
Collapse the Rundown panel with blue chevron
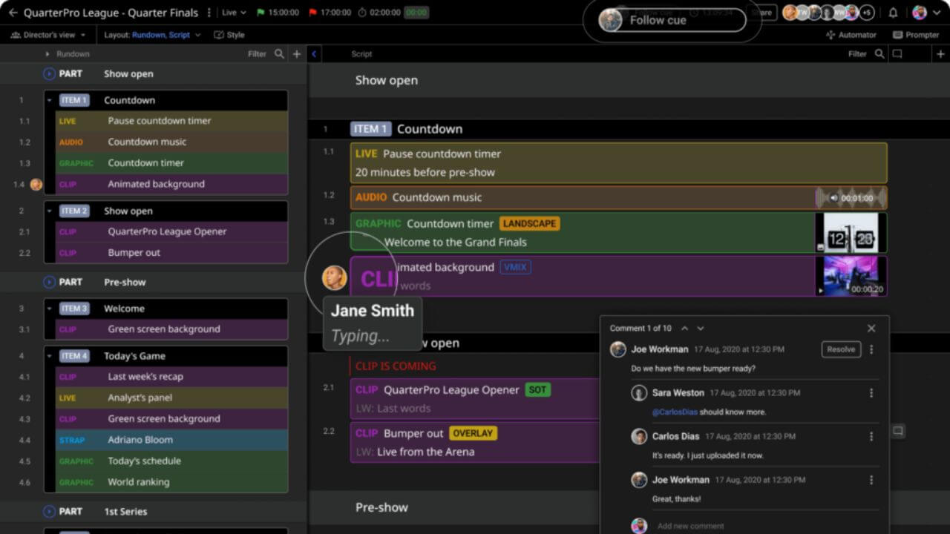pyautogui.click(x=314, y=54)
